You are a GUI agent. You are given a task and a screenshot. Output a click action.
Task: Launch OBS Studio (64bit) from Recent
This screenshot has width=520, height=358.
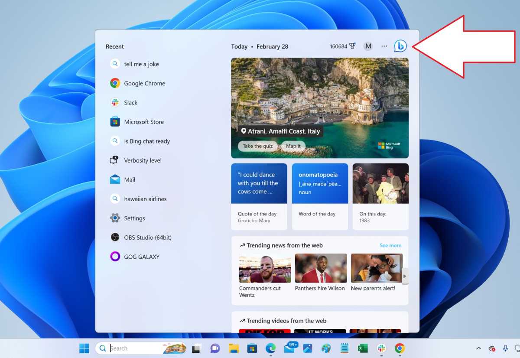(x=147, y=238)
